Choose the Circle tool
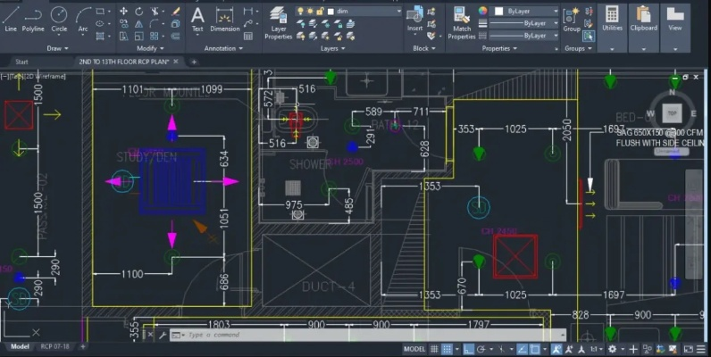Image resolution: width=711 pixels, height=357 pixels. pyautogui.click(x=59, y=17)
